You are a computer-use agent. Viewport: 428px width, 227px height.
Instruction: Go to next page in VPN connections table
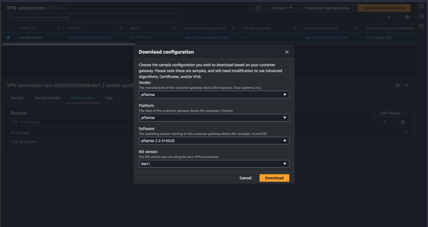point(397,17)
